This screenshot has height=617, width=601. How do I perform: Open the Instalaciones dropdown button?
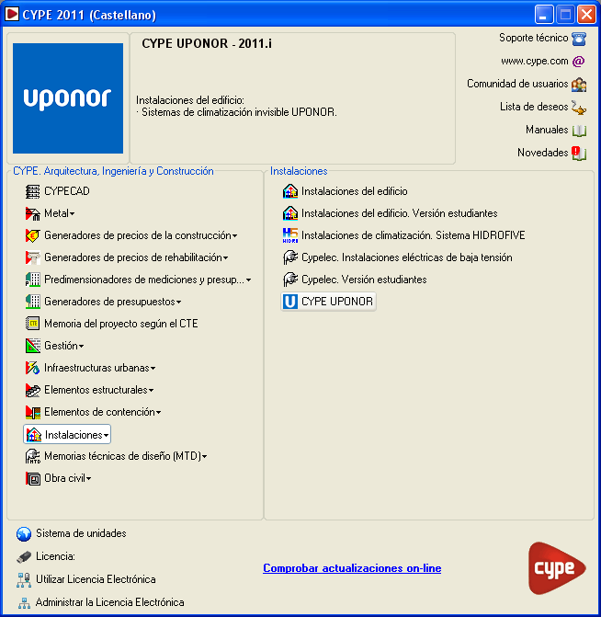tap(67, 434)
